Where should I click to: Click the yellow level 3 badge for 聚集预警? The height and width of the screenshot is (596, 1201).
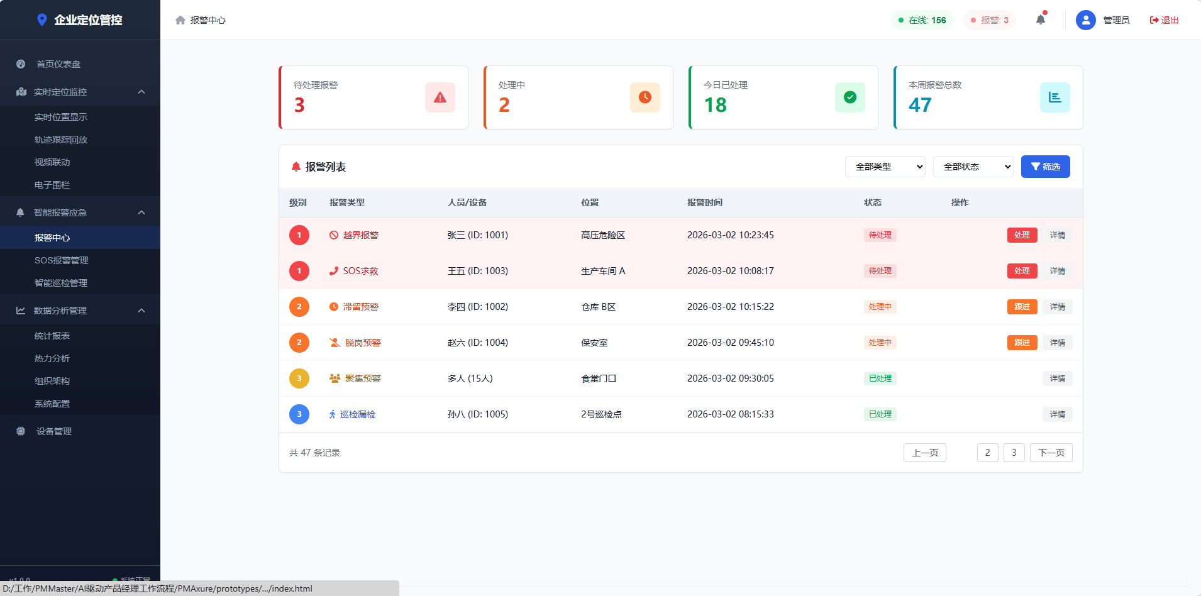coord(299,378)
